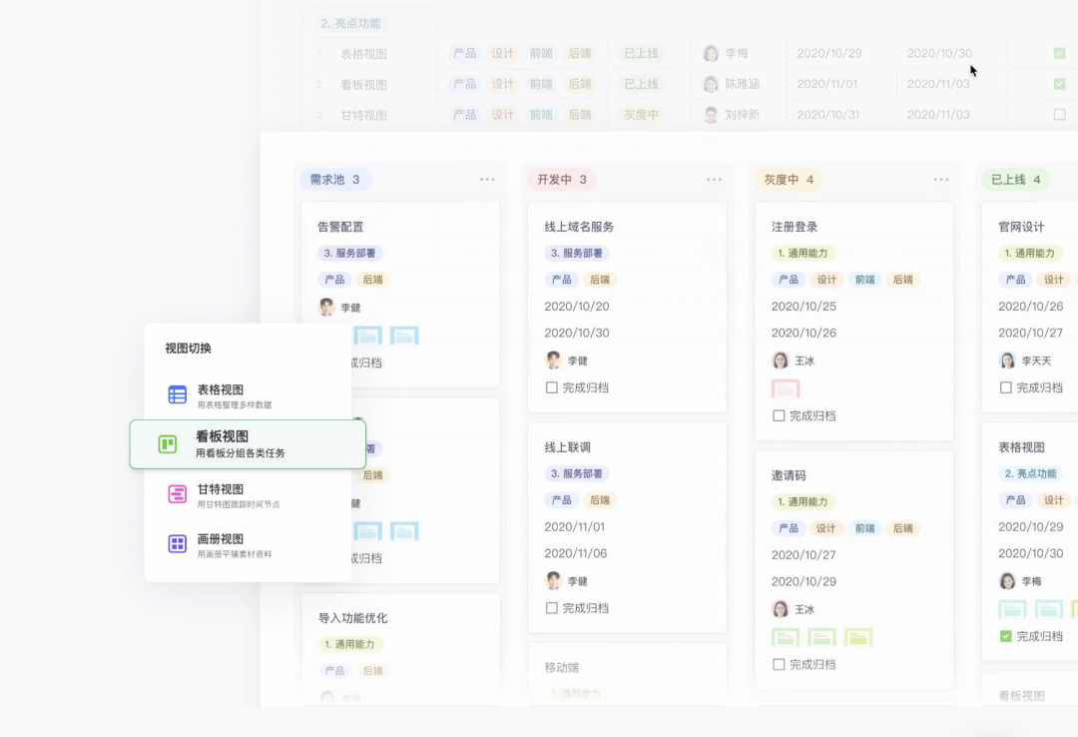Viewport: 1078px width, 737px height.
Task: Uncheck the checkbox in the 看板视图 table row
Action: [x=1059, y=83]
